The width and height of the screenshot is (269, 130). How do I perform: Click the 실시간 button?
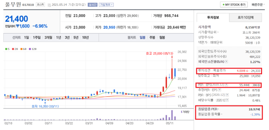point(93,5)
